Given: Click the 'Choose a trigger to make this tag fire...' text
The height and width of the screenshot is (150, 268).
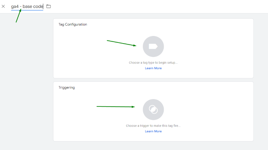Looking at the screenshot, I should tap(153, 126).
